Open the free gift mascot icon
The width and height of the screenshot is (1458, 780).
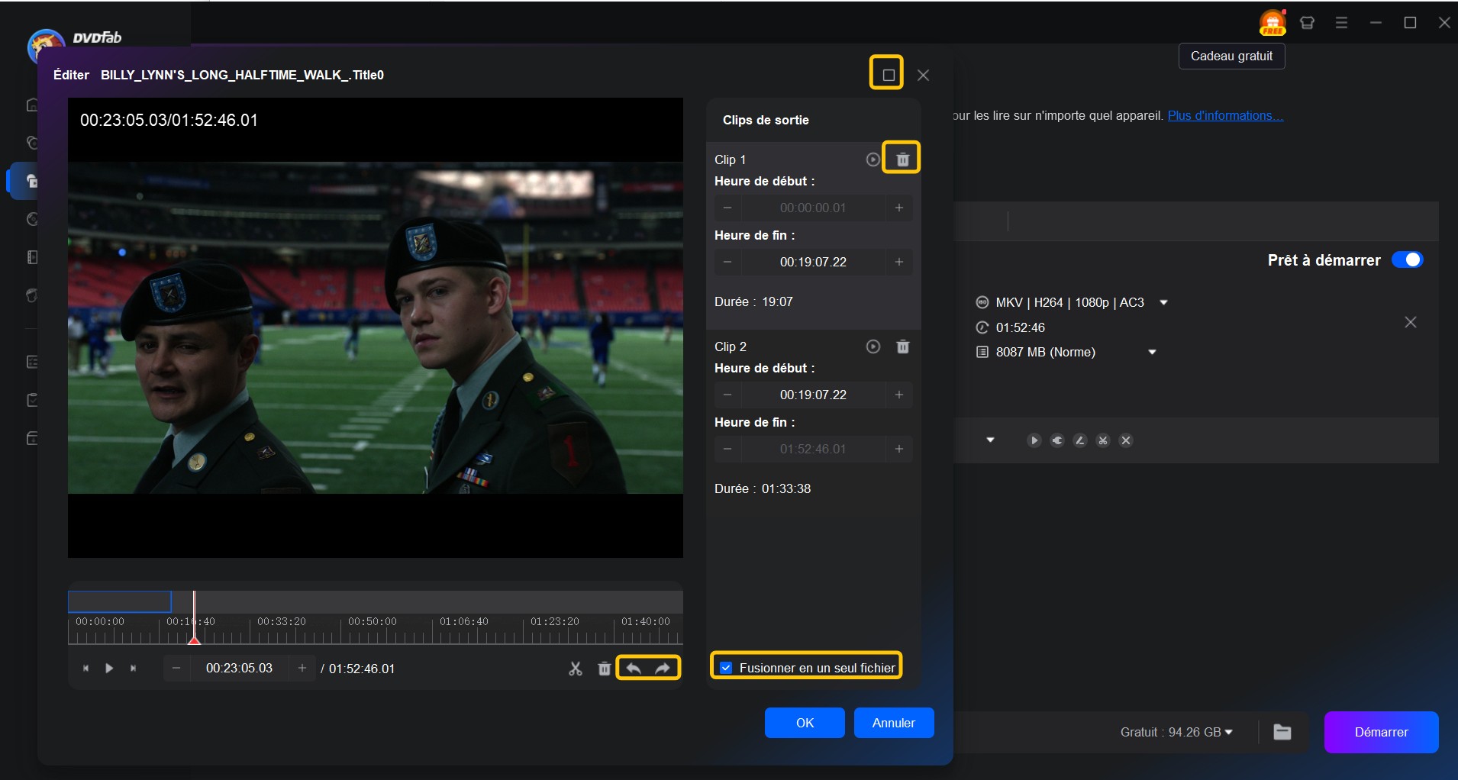click(1273, 22)
